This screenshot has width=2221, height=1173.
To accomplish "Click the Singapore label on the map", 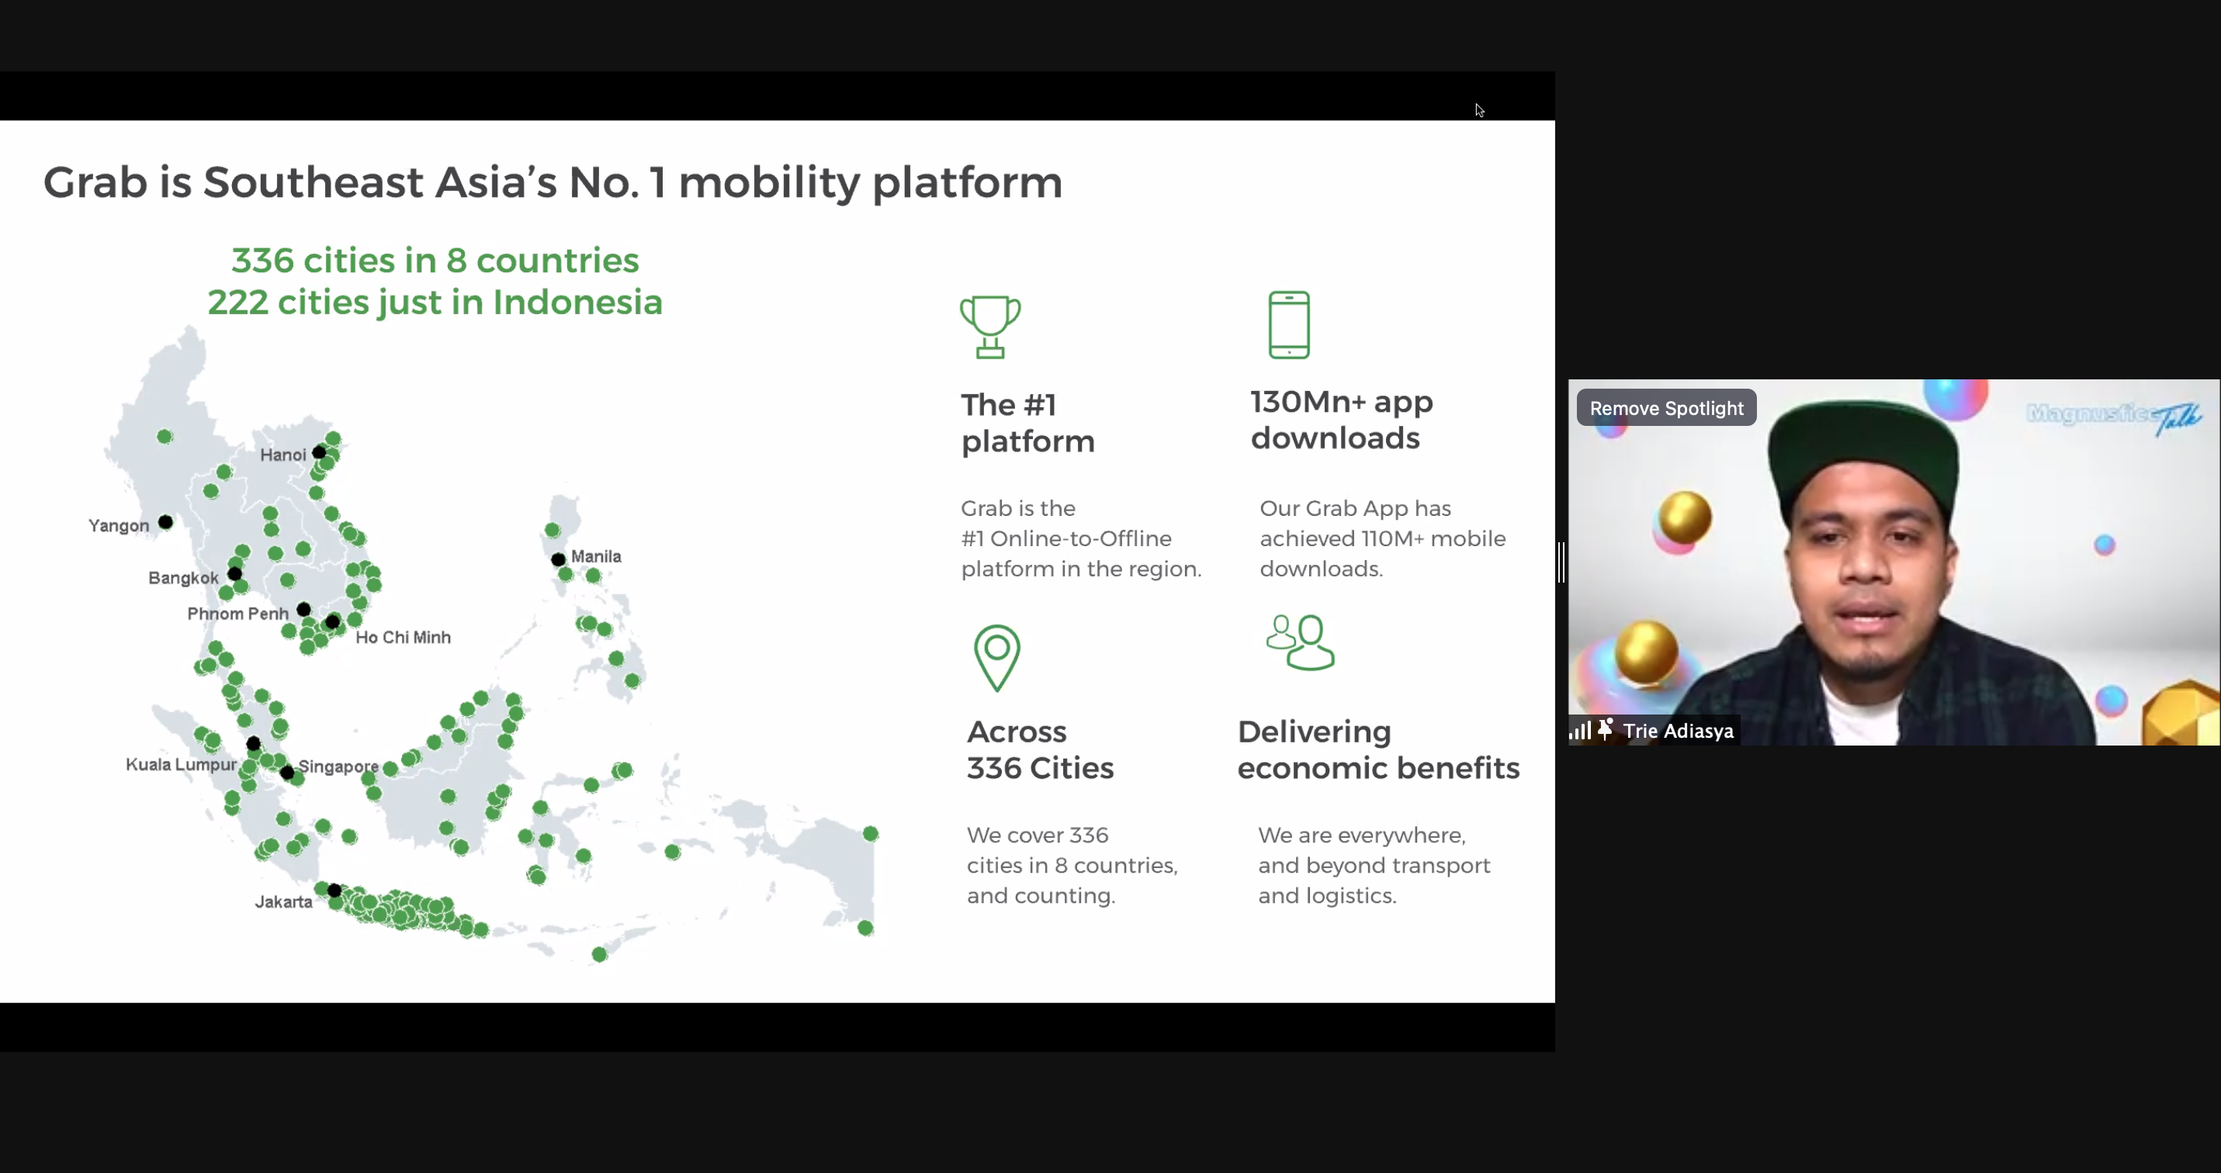I will coord(338,766).
